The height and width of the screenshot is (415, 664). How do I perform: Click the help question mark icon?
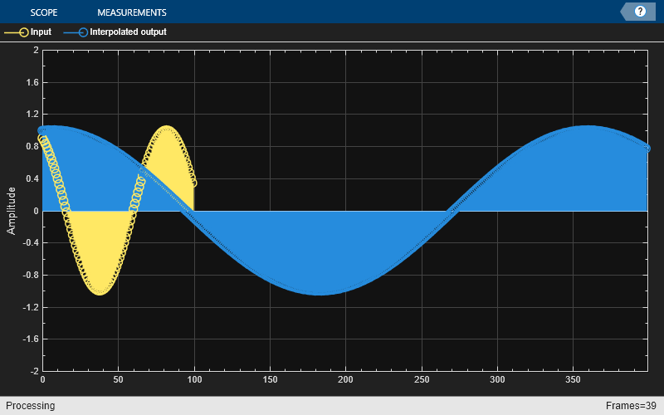(x=640, y=12)
